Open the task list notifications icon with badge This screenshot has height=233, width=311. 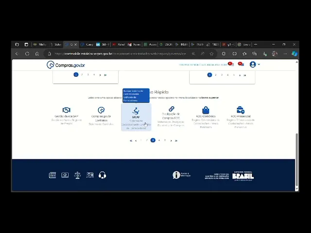231,64
